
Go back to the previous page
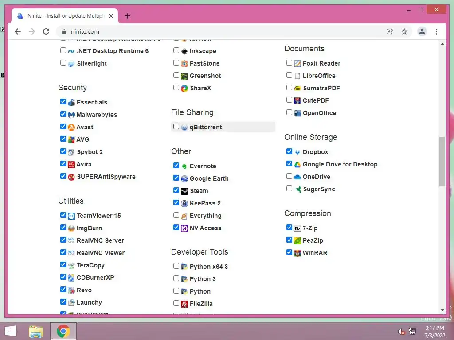(x=18, y=31)
